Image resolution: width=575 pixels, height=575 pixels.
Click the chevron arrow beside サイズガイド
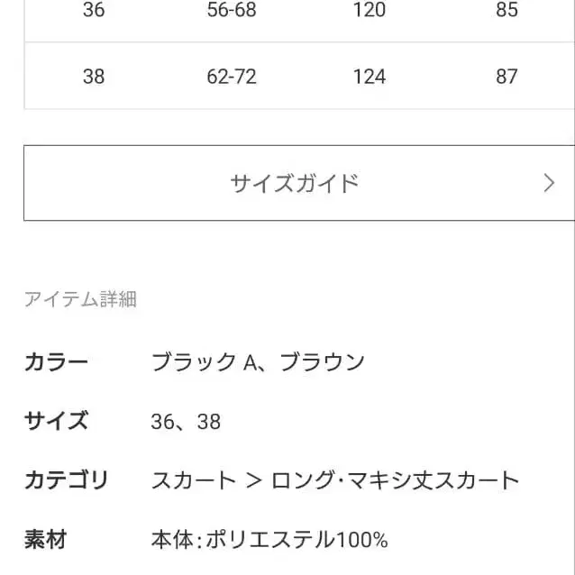549,184
